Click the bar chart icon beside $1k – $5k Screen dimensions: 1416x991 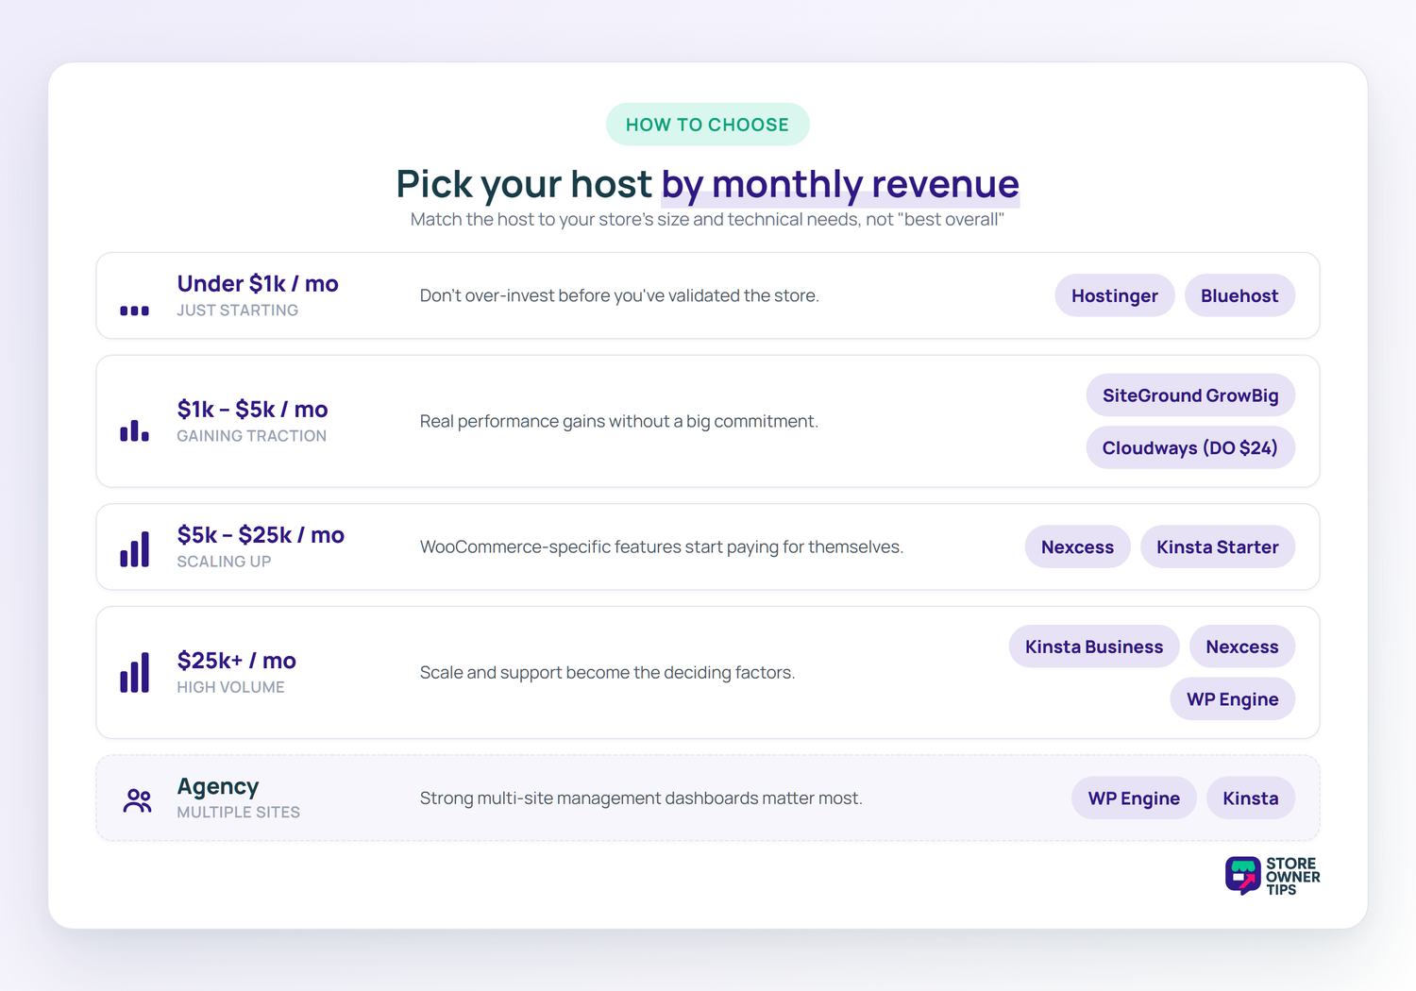click(134, 430)
